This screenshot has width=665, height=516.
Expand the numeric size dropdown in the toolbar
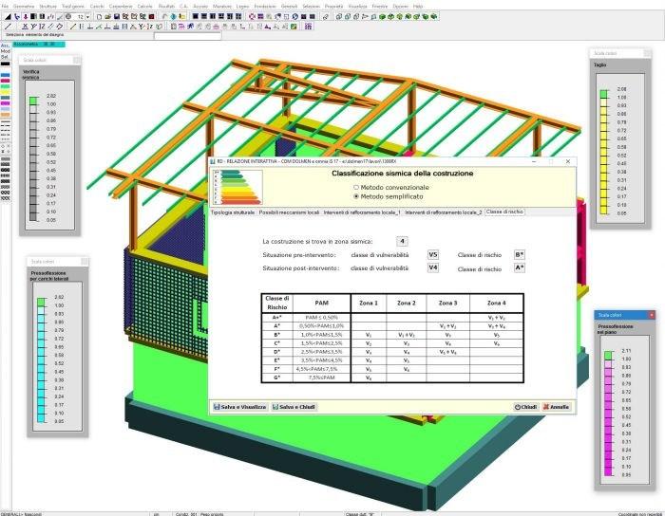(x=87, y=16)
